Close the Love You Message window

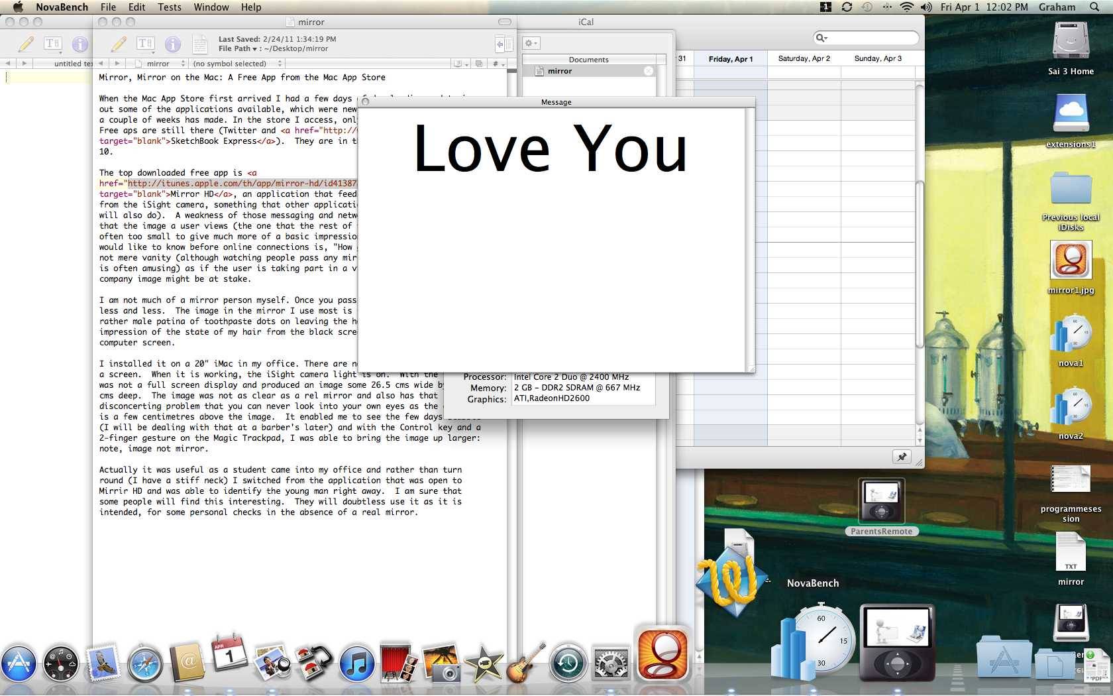[365, 102]
